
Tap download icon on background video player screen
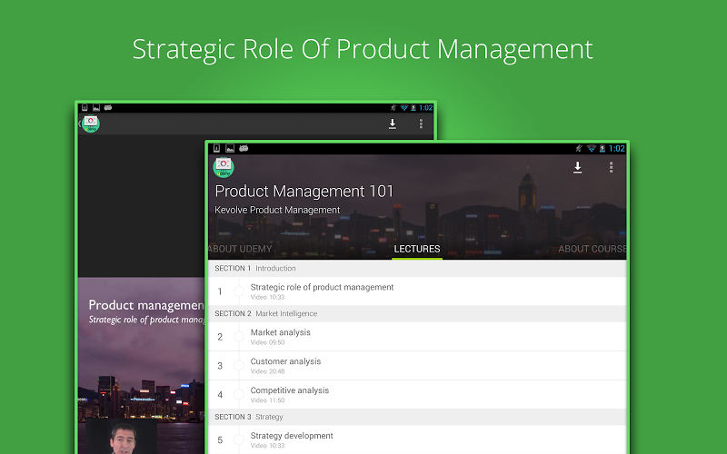tap(393, 123)
